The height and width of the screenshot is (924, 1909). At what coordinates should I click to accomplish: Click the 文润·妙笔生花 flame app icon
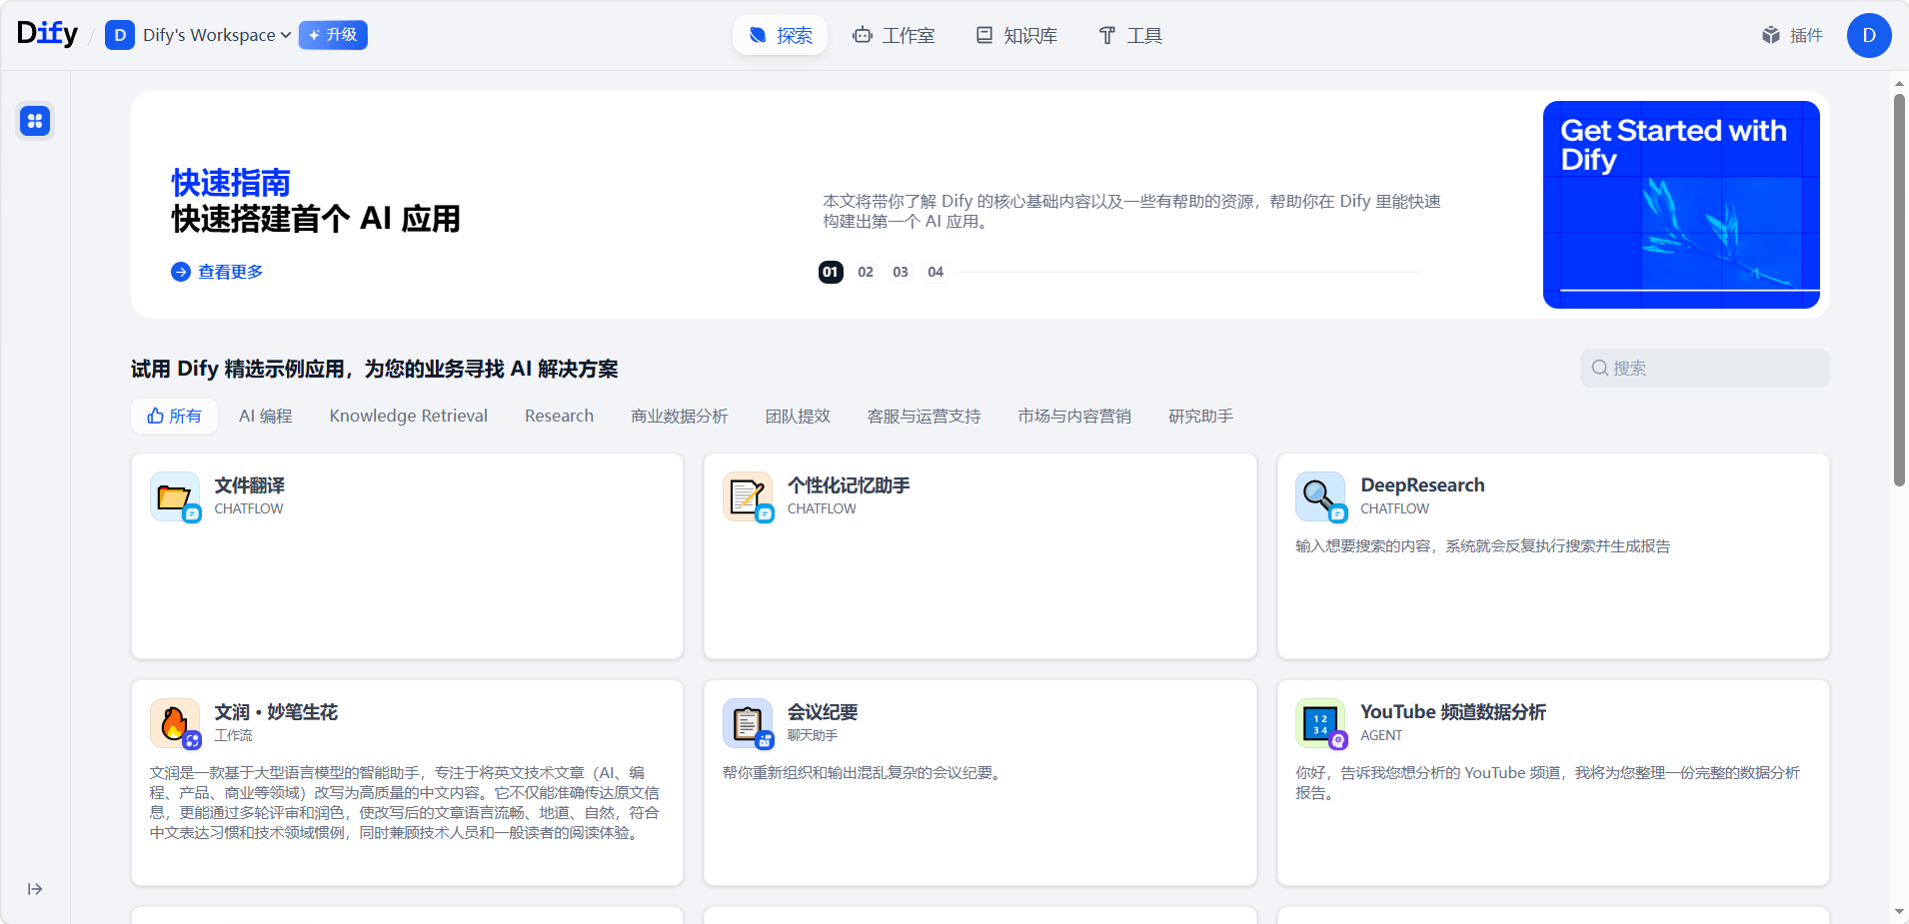(x=175, y=723)
